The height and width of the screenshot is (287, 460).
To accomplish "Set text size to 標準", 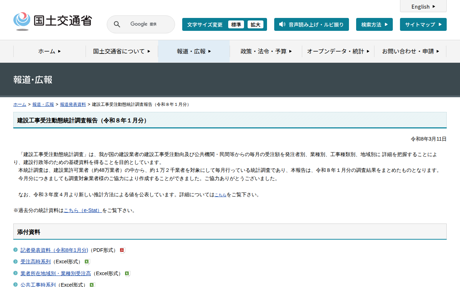I will coord(236,24).
